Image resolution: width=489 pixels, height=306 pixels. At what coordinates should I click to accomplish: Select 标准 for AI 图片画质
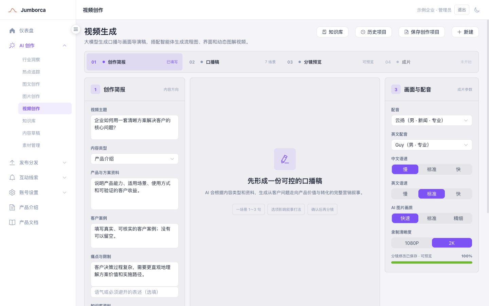pyautogui.click(x=432, y=218)
